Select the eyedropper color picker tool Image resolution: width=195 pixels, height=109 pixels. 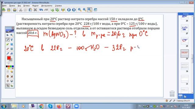tap(8, 54)
